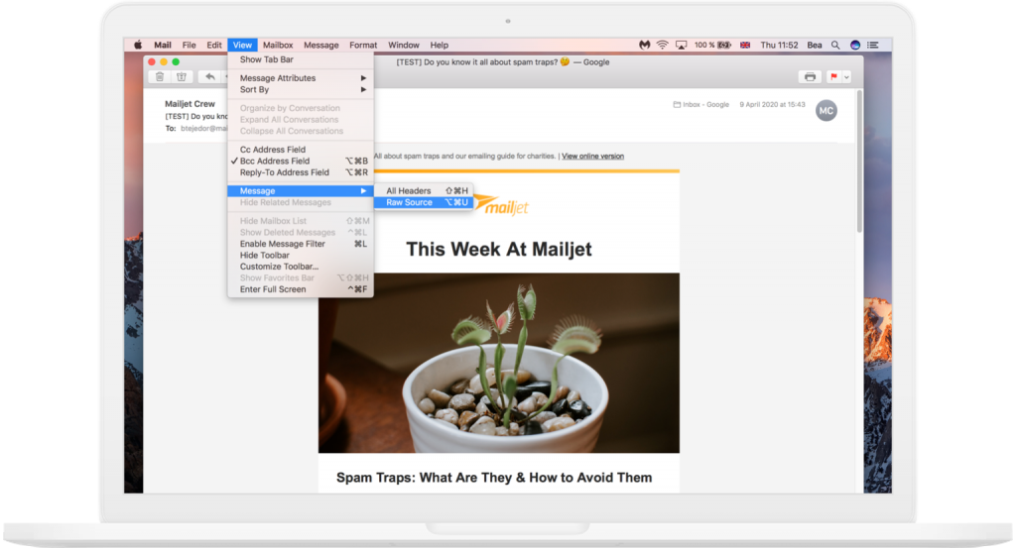Click the Siri icon in menu bar
Image resolution: width=1016 pixels, height=548 pixels.
point(855,46)
